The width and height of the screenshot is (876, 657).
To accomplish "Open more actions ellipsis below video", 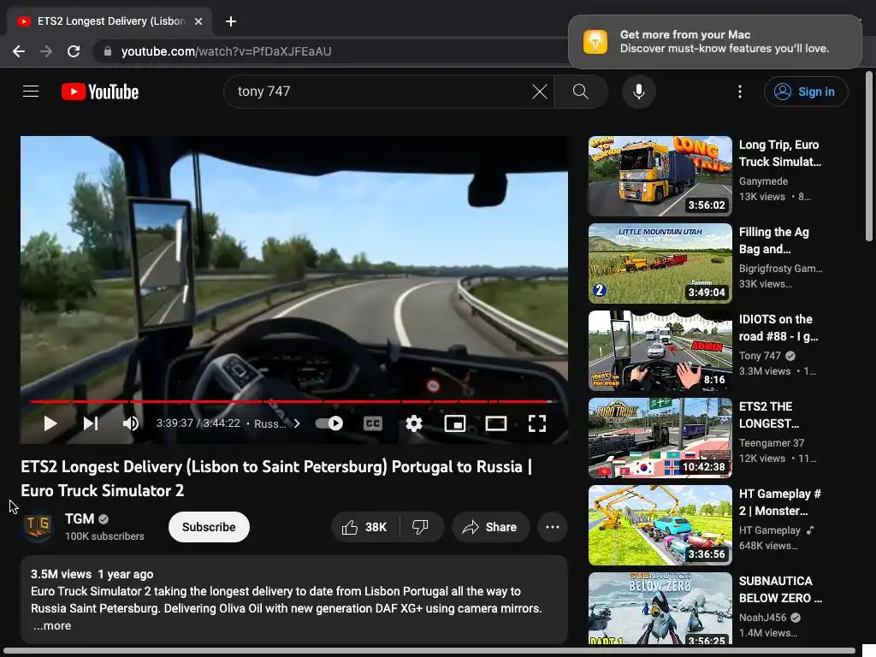I will (x=553, y=527).
